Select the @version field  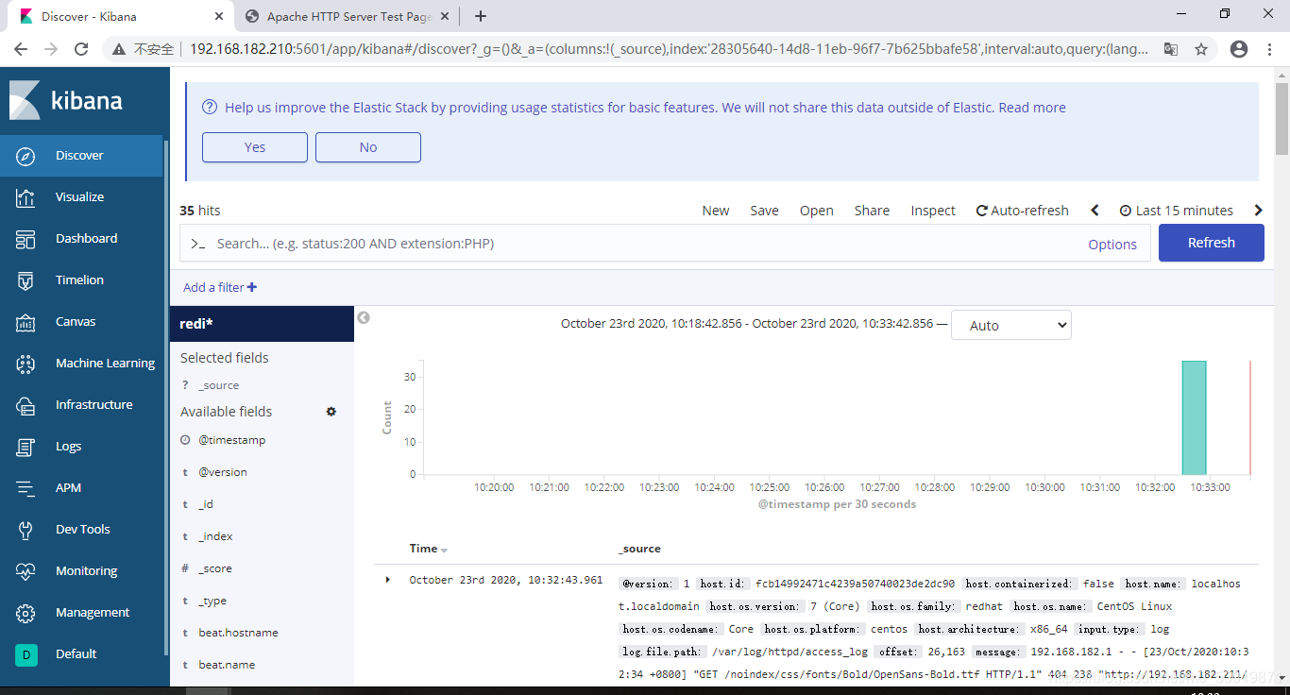223,472
